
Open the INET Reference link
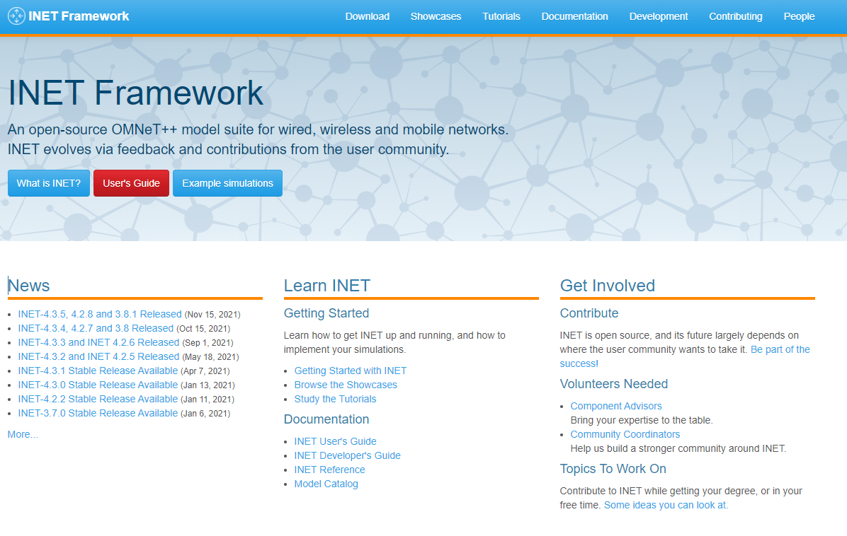coord(329,470)
